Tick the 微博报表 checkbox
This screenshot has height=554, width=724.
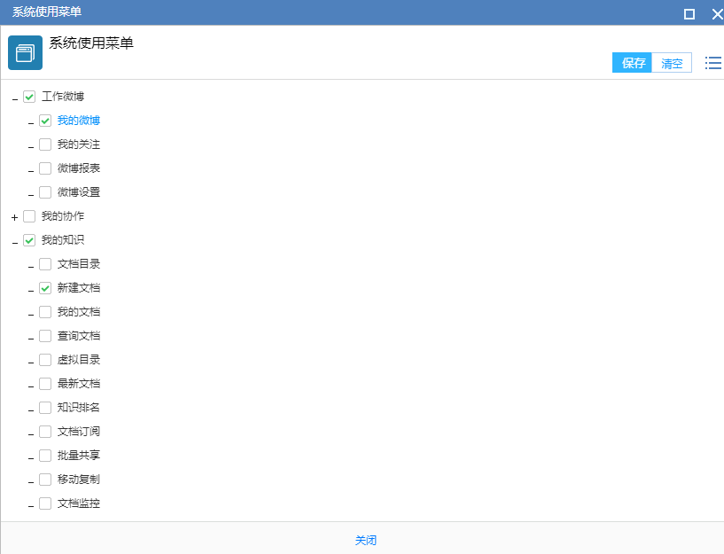click(45, 168)
